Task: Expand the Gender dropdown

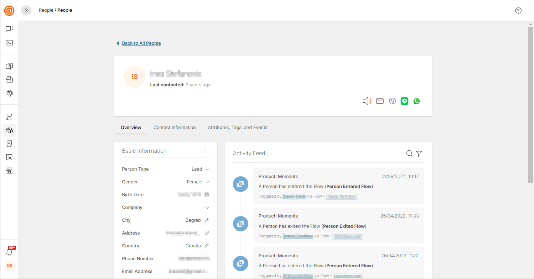Action: 207,182
